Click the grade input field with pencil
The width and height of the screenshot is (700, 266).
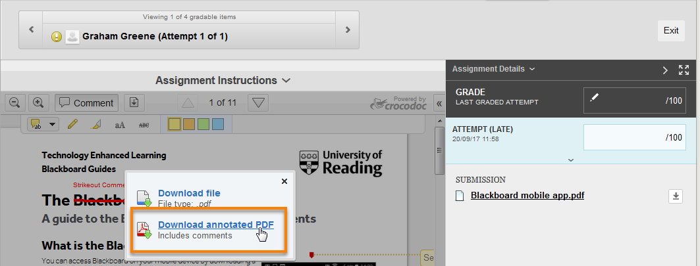635,100
